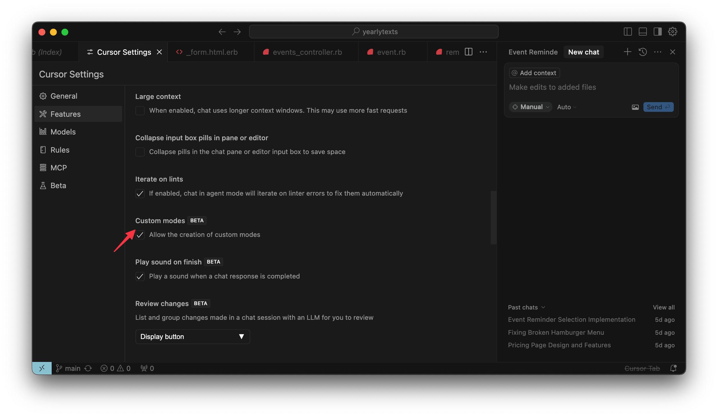Image resolution: width=718 pixels, height=417 pixels.
Task: Open the Auto model dropdown
Action: [566, 107]
